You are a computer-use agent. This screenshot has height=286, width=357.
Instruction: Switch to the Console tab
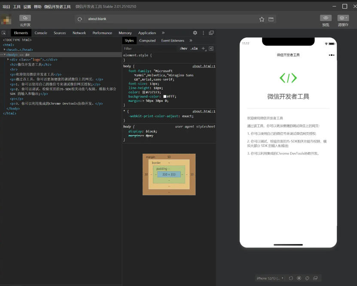tap(41, 33)
